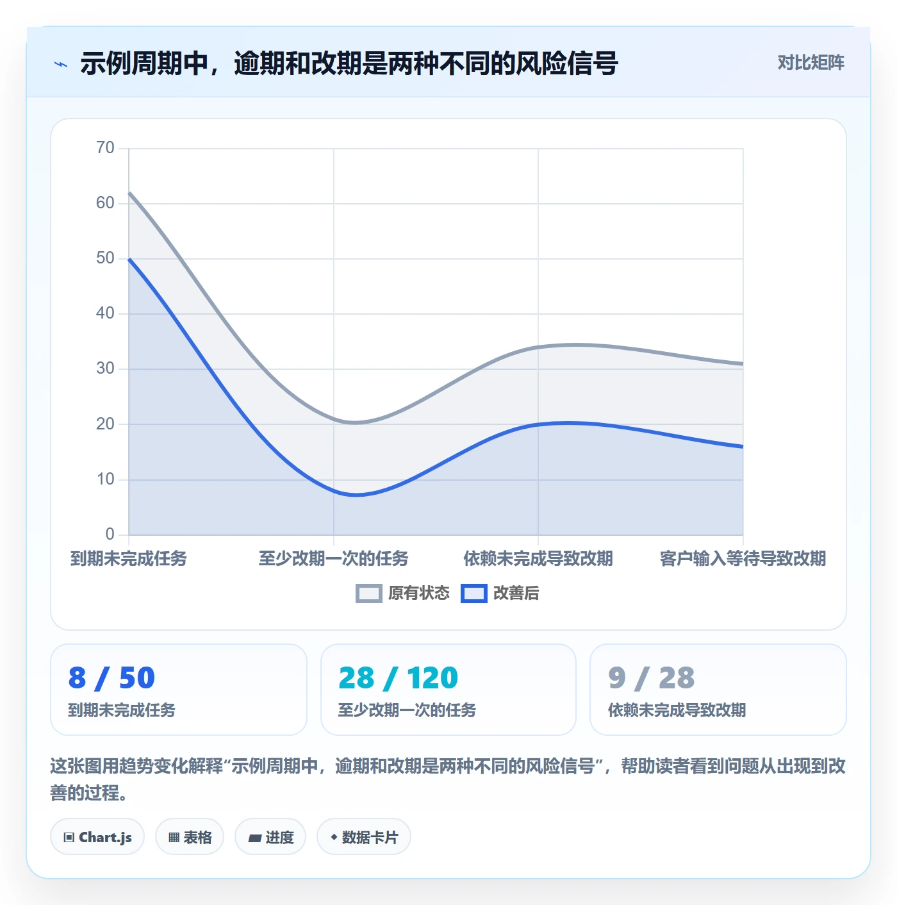
Task: Toggle the 改善后 legend swatch
Action: point(474,594)
